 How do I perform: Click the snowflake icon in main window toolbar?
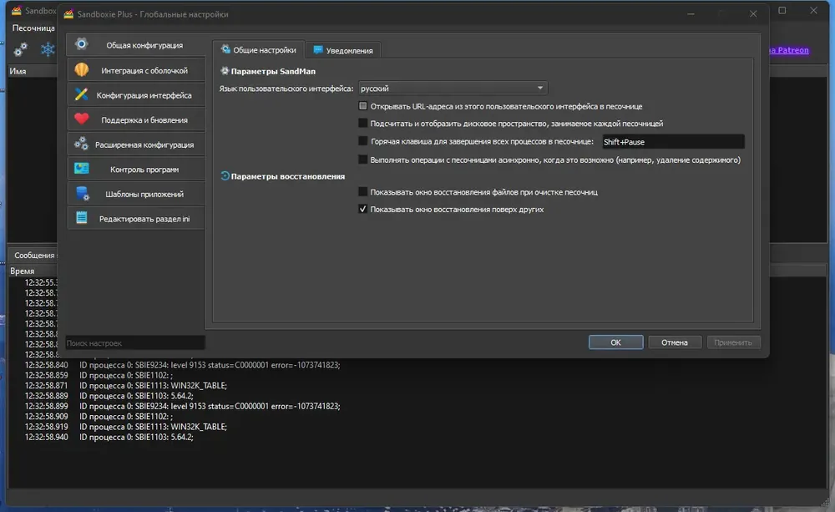(48, 49)
